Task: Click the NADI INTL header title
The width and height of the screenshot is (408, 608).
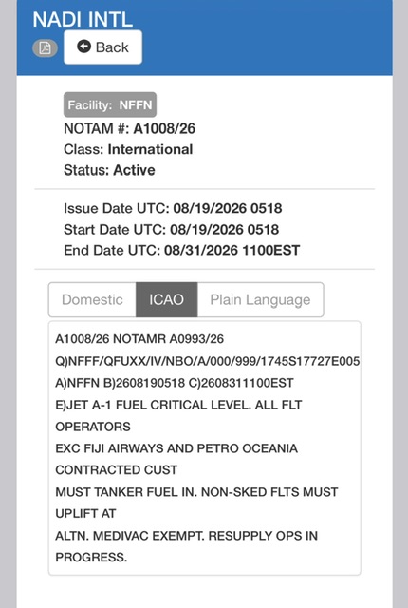Action: [83, 19]
